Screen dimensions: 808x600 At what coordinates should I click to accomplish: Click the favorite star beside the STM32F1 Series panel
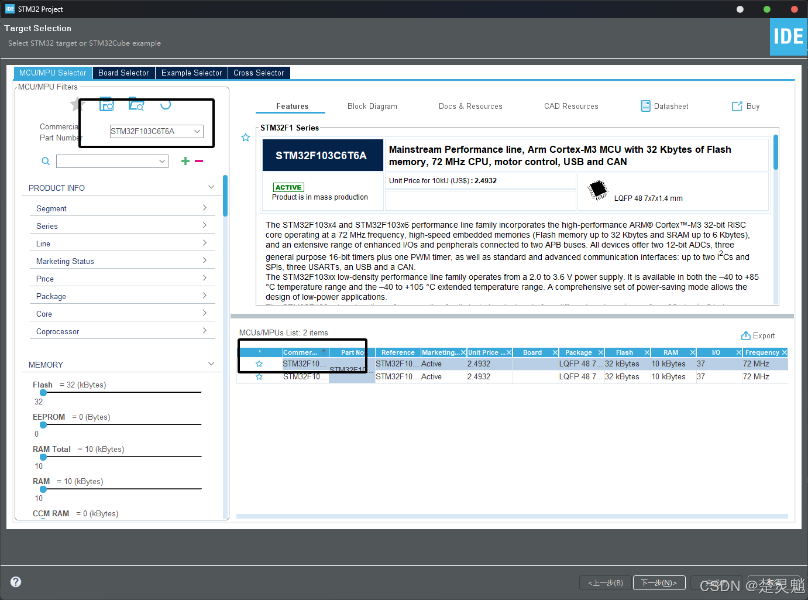tap(246, 138)
